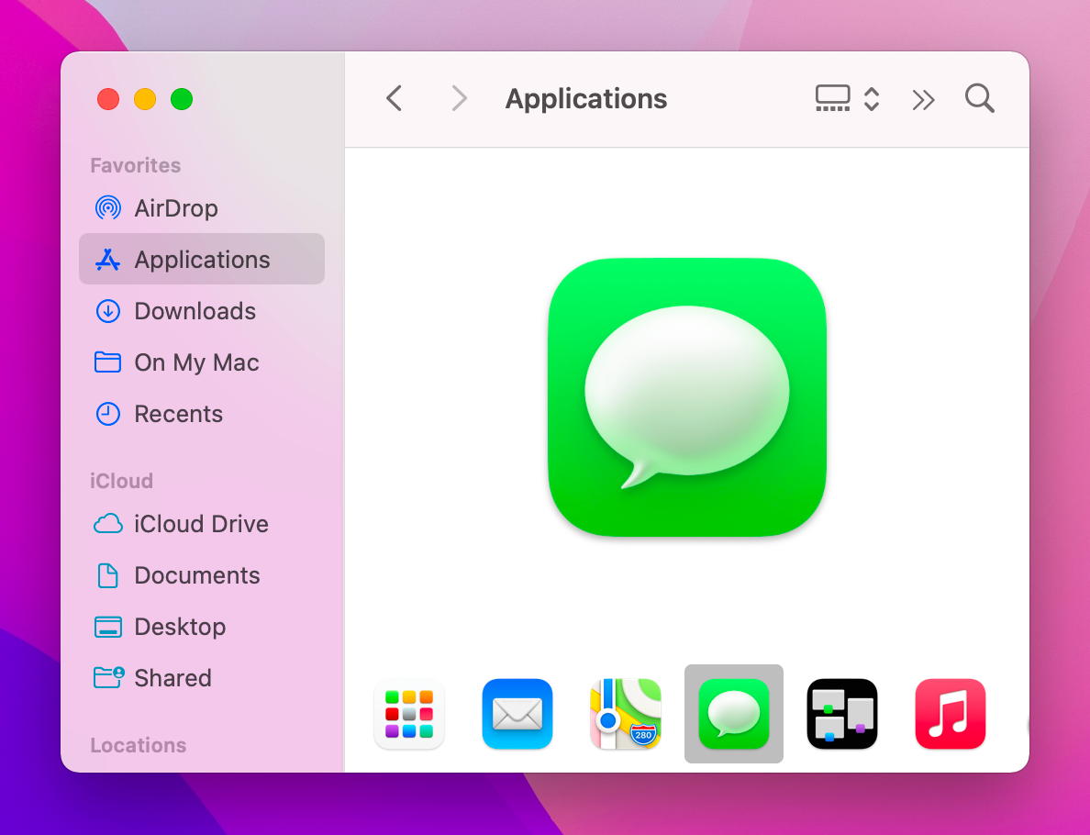Open On My Mac location
The height and width of the screenshot is (835, 1090).
(x=202, y=362)
